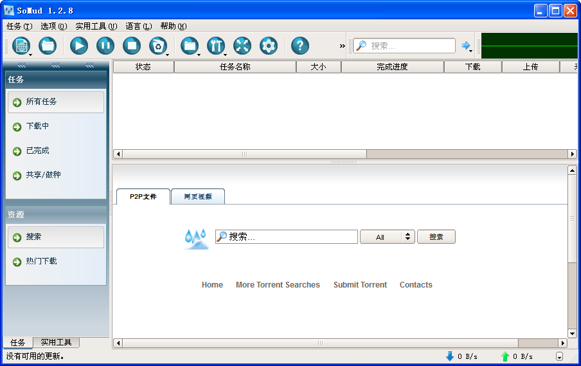Click the open torrent folder icon
The height and width of the screenshot is (366, 581).
coord(48,46)
